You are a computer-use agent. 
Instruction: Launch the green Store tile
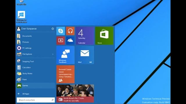[x=104, y=36]
